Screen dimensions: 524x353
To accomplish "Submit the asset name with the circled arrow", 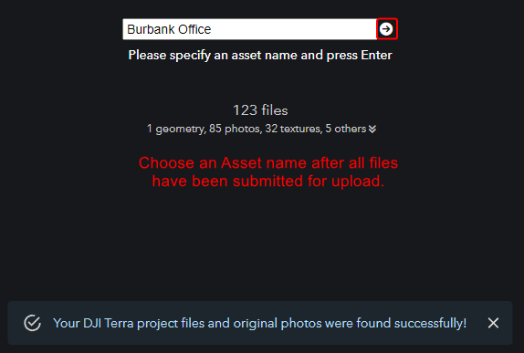I will (386, 29).
